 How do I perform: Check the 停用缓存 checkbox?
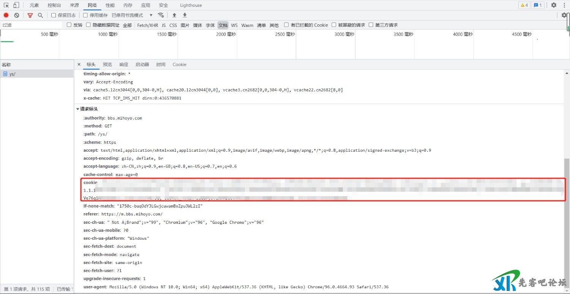click(x=85, y=15)
